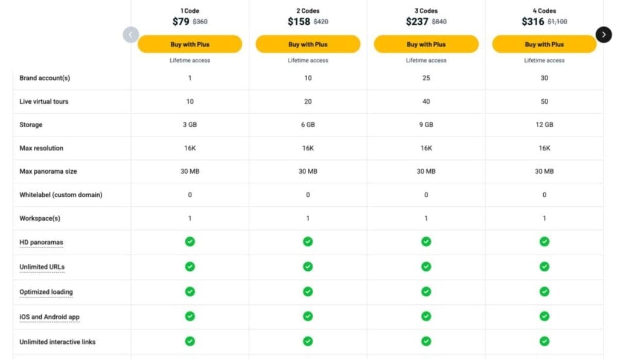The image size is (618, 359).
Task: Click Optimized loading checkmark for 3 Codes
Action: (426, 291)
